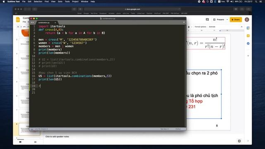Click the 'print(len(members))' line

(x=54, y=53)
